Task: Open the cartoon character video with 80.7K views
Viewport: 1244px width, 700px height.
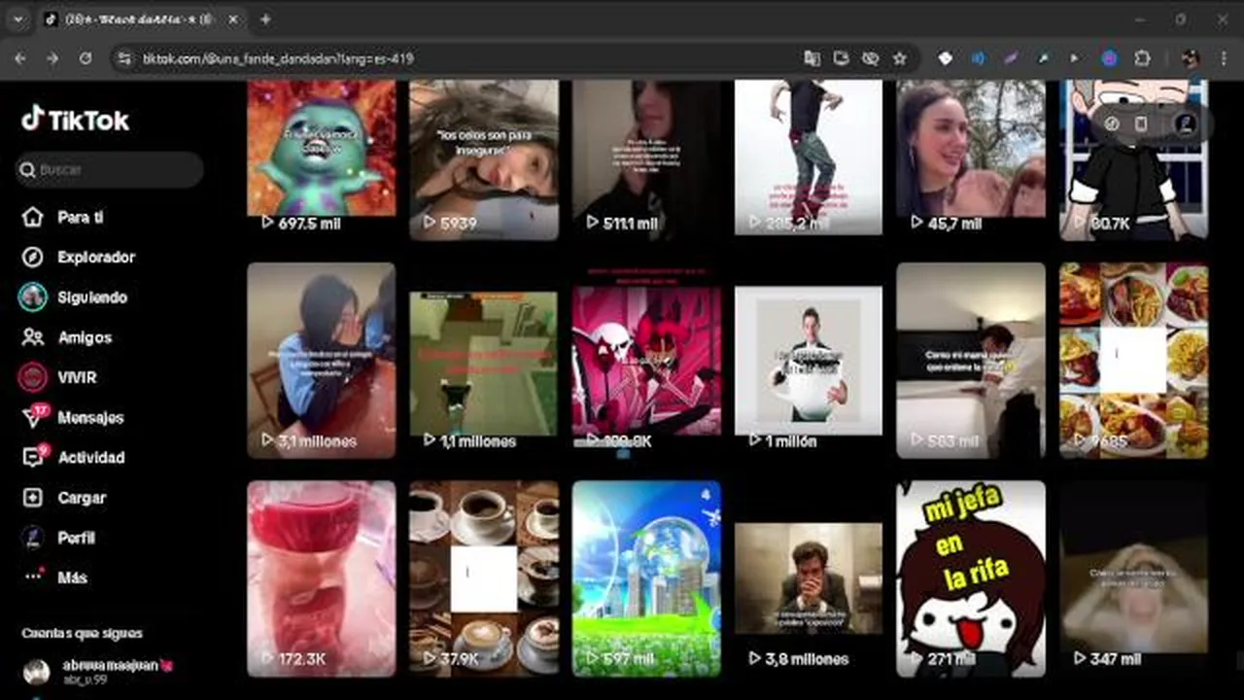Action: click(x=1133, y=158)
